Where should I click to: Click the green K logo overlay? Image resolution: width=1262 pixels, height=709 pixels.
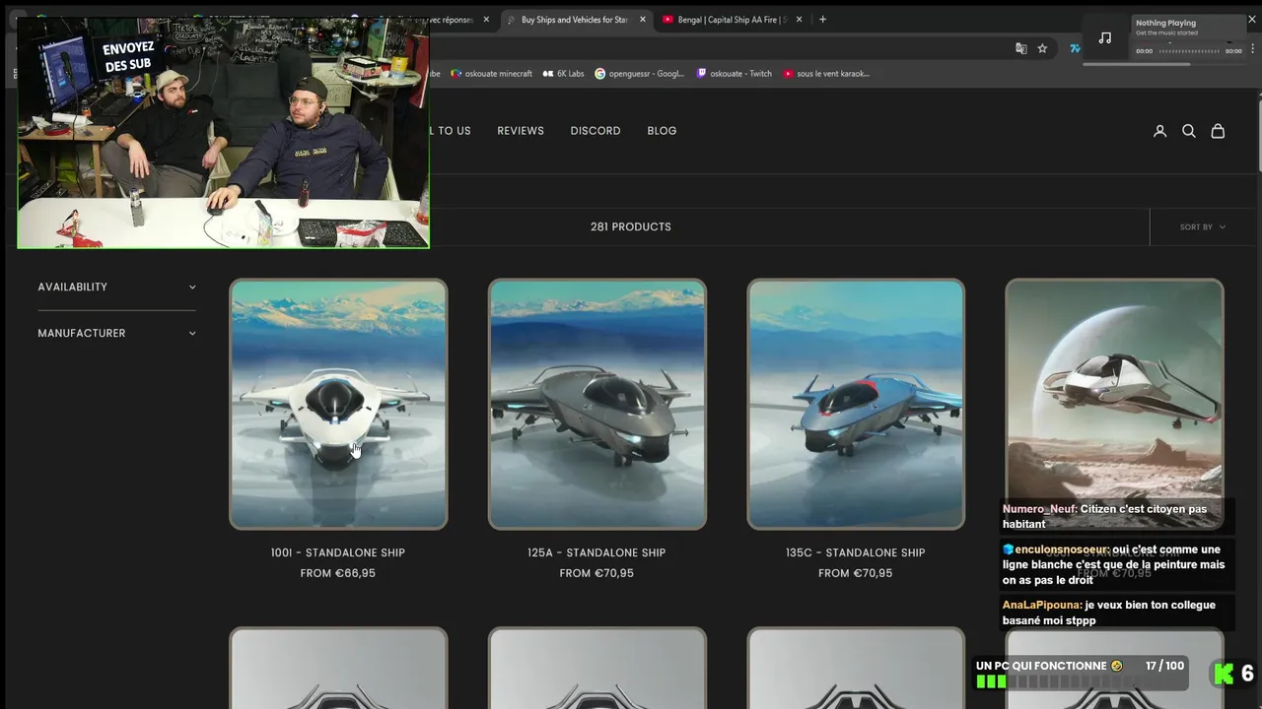tap(1224, 674)
